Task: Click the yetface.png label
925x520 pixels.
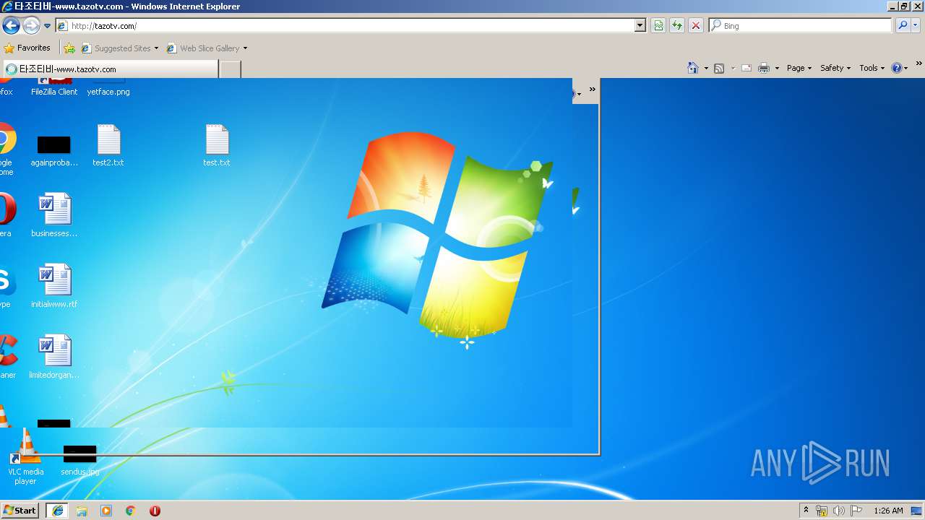Action: 108,92
